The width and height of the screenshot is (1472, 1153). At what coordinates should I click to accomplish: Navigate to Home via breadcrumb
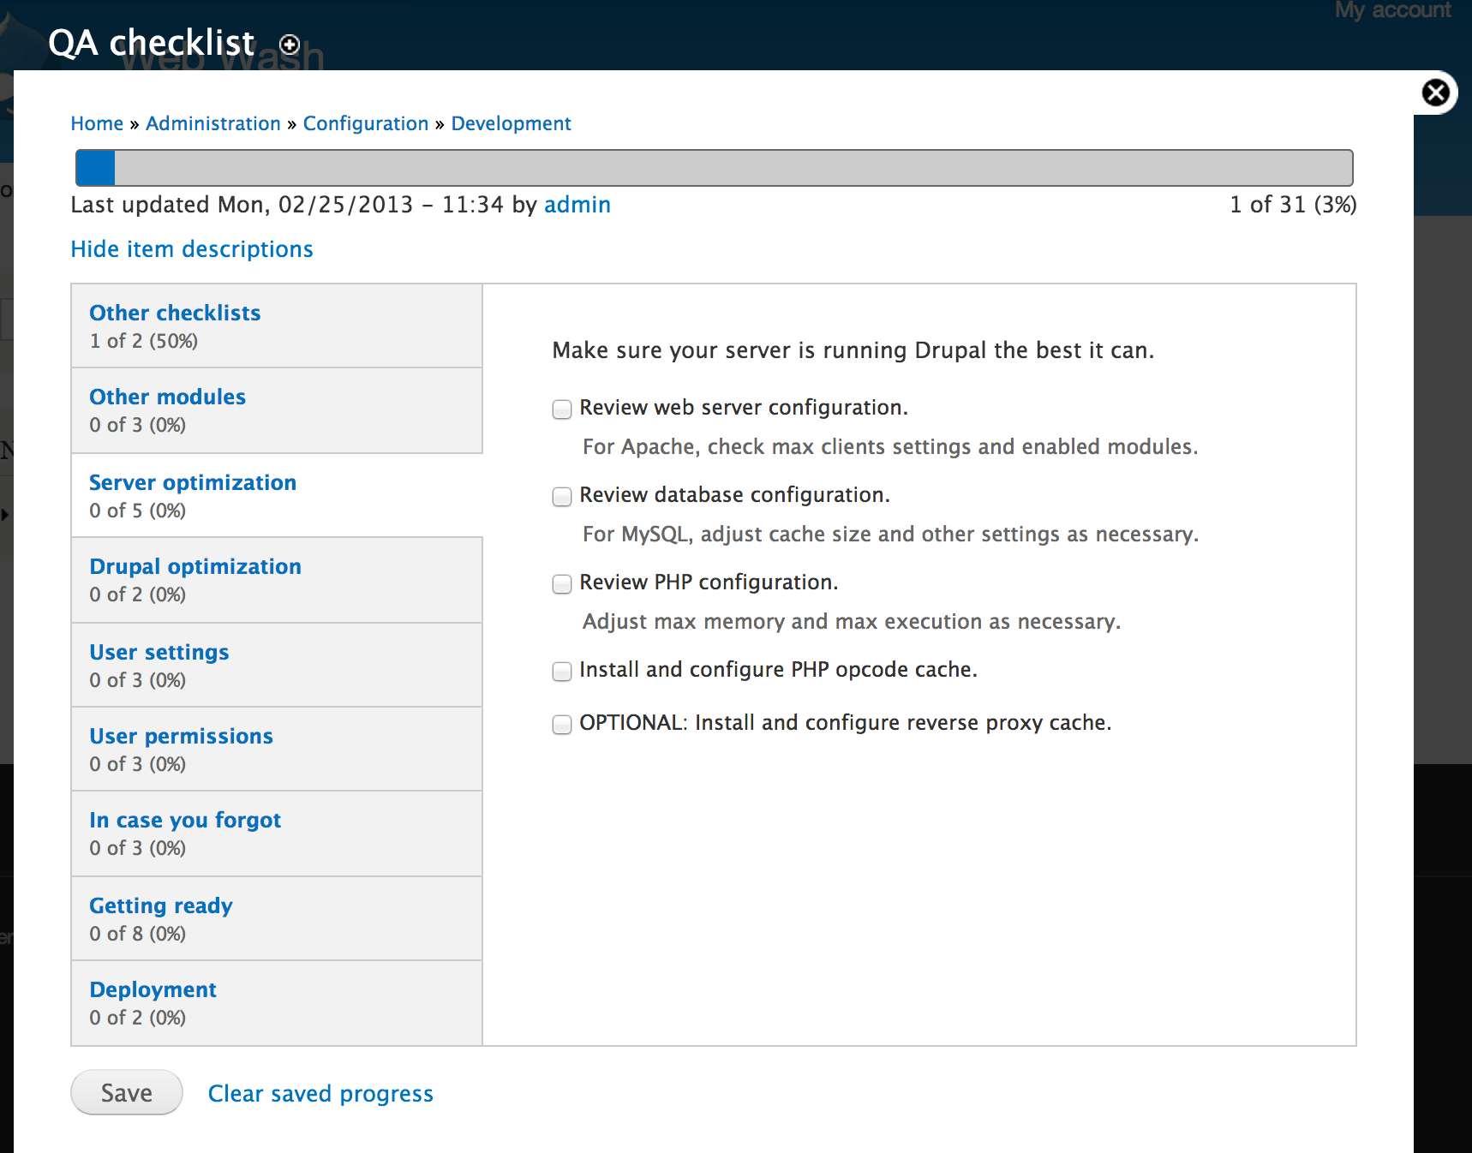[96, 123]
